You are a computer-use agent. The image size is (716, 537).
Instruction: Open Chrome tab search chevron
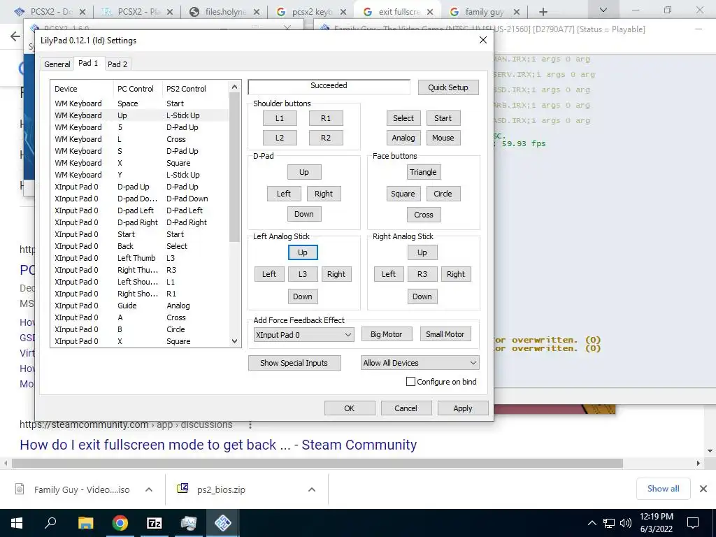pyautogui.click(x=603, y=10)
